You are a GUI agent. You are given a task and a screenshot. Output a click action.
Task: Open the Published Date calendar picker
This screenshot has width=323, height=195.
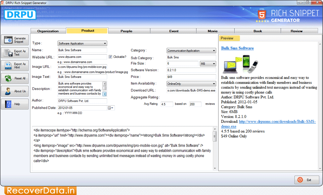pyautogui.click(x=110, y=108)
